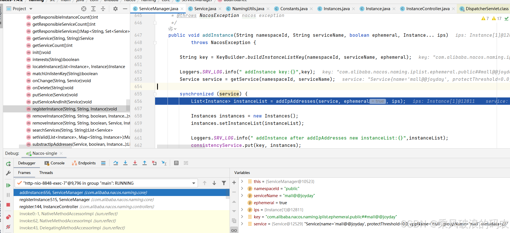Stop the debug session red square
The height and width of the screenshot is (233, 510).
pyautogui.click(x=8, y=205)
